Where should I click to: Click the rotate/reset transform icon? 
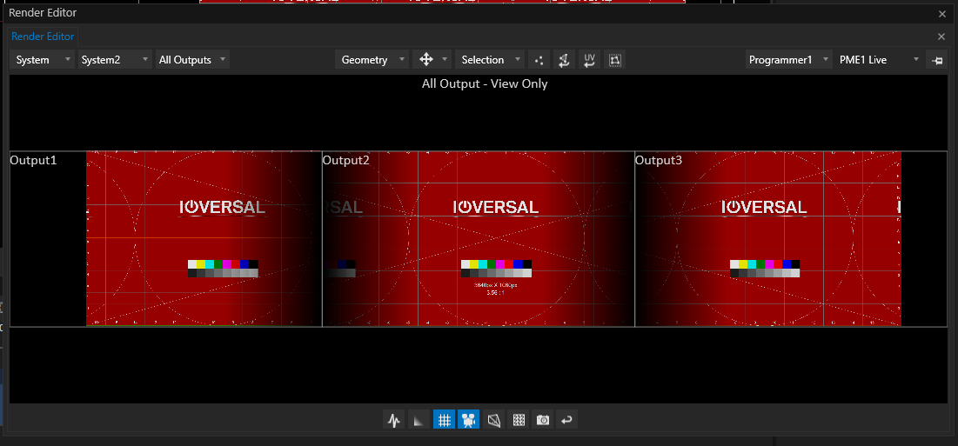[x=564, y=60]
